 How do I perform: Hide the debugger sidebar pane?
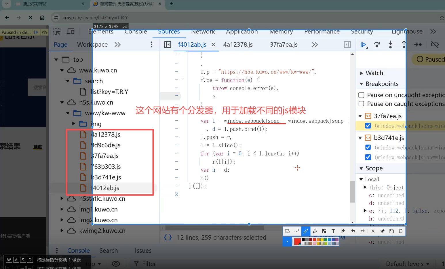pyautogui.click(x=347, y=44)
